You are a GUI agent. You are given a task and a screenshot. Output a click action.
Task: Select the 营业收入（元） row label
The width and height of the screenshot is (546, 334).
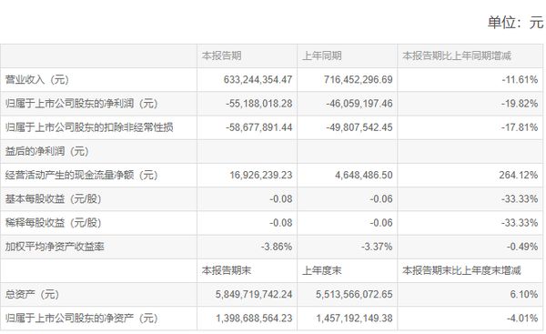click(37, 80)
